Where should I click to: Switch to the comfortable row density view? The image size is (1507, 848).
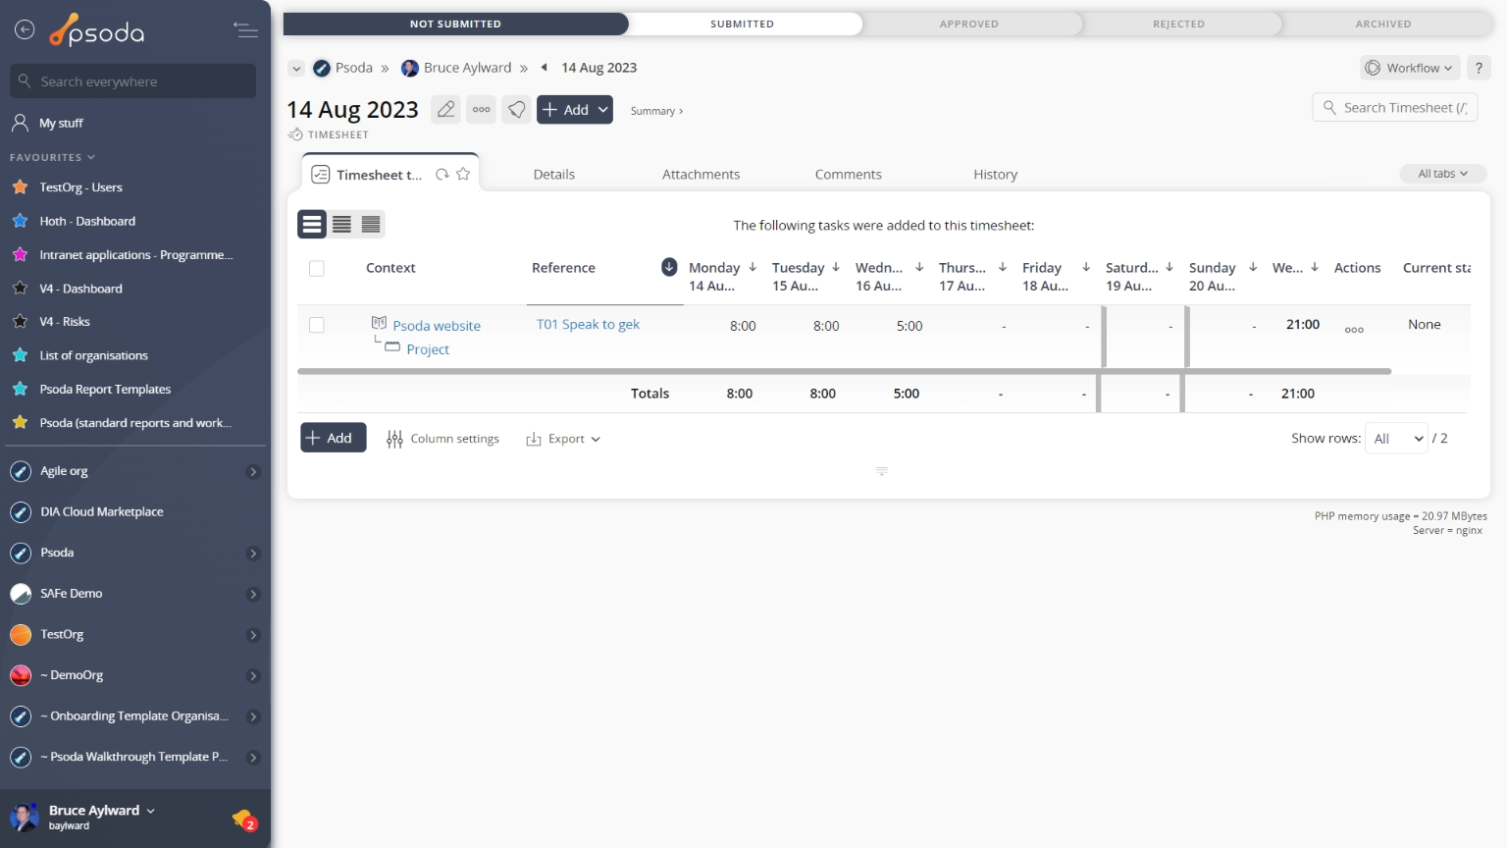(312, 224)
